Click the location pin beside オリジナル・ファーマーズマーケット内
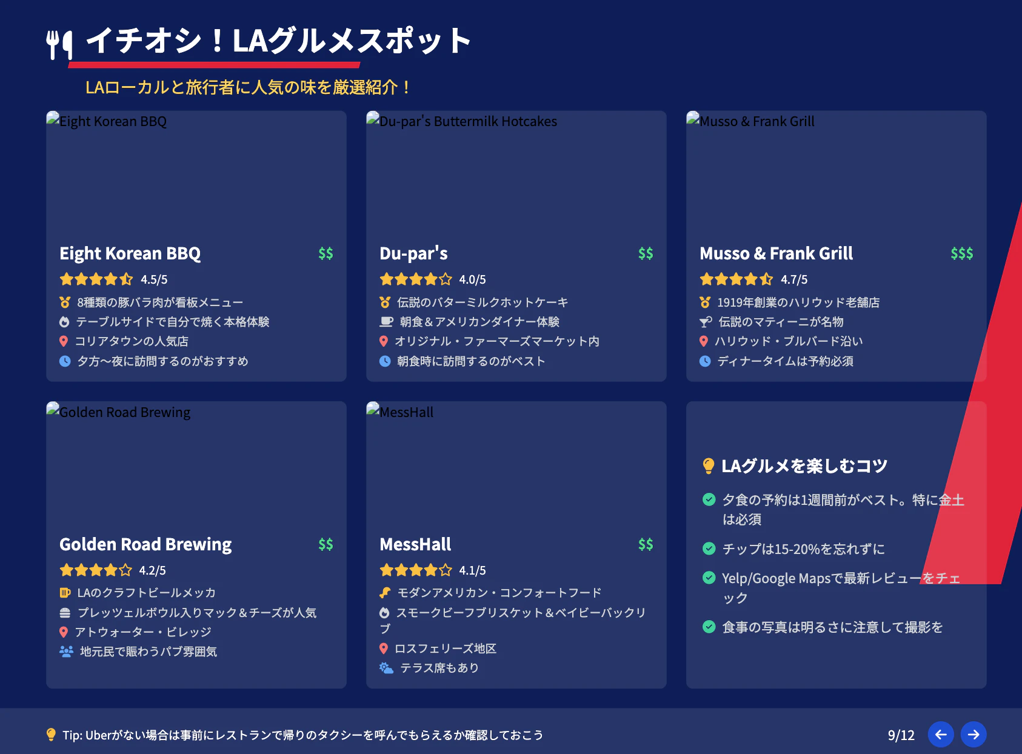The image size is (1022, 754). pos(384,341)
